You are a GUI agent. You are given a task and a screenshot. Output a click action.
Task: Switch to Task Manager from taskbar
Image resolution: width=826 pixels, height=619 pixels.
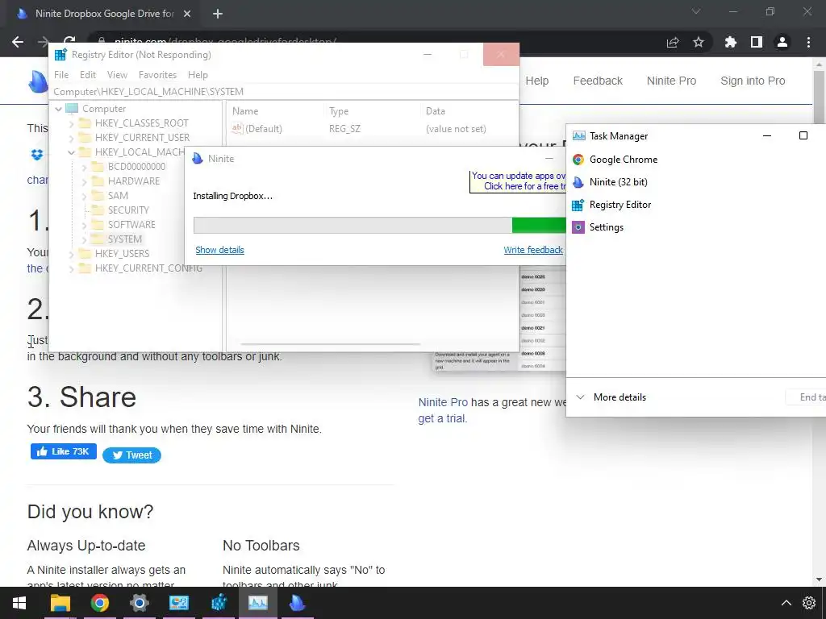(257, 603)
